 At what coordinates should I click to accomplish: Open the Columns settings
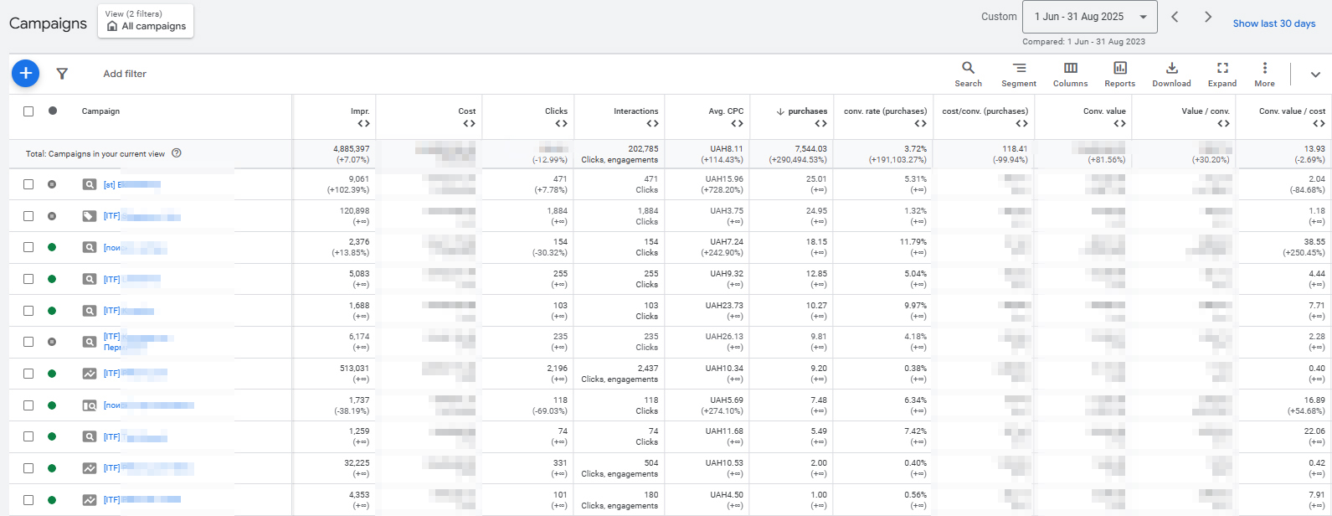click(1070, 74)
